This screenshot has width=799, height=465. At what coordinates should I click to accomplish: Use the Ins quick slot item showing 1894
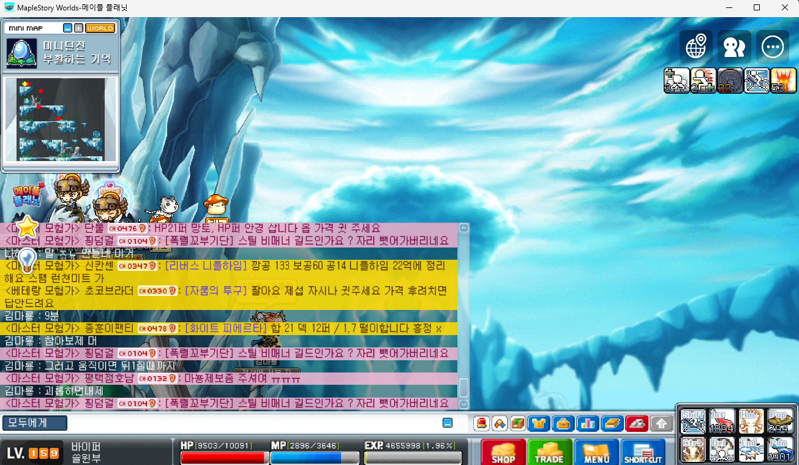click(x=722, y=422)
